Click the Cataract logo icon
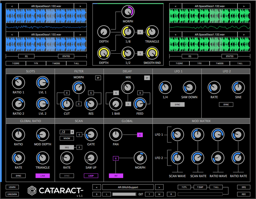Viewport: 256px width, 199px height. [32, 190]
